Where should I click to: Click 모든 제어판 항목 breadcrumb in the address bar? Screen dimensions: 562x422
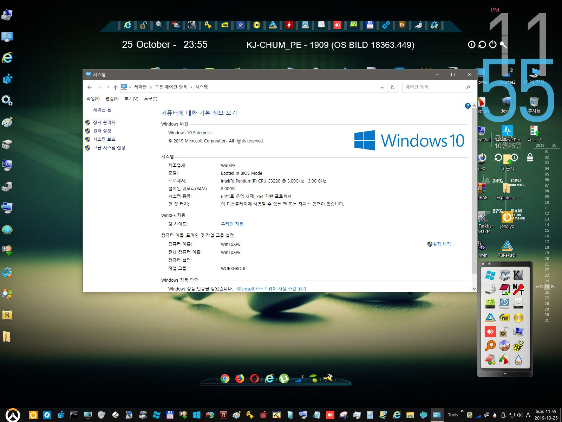pos(171,87)
